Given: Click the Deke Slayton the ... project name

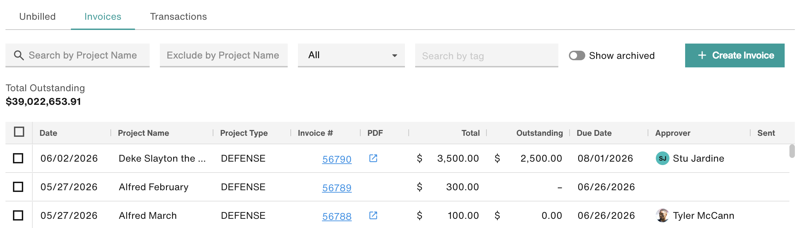Looking at the screenshot, I should [162, 158].
